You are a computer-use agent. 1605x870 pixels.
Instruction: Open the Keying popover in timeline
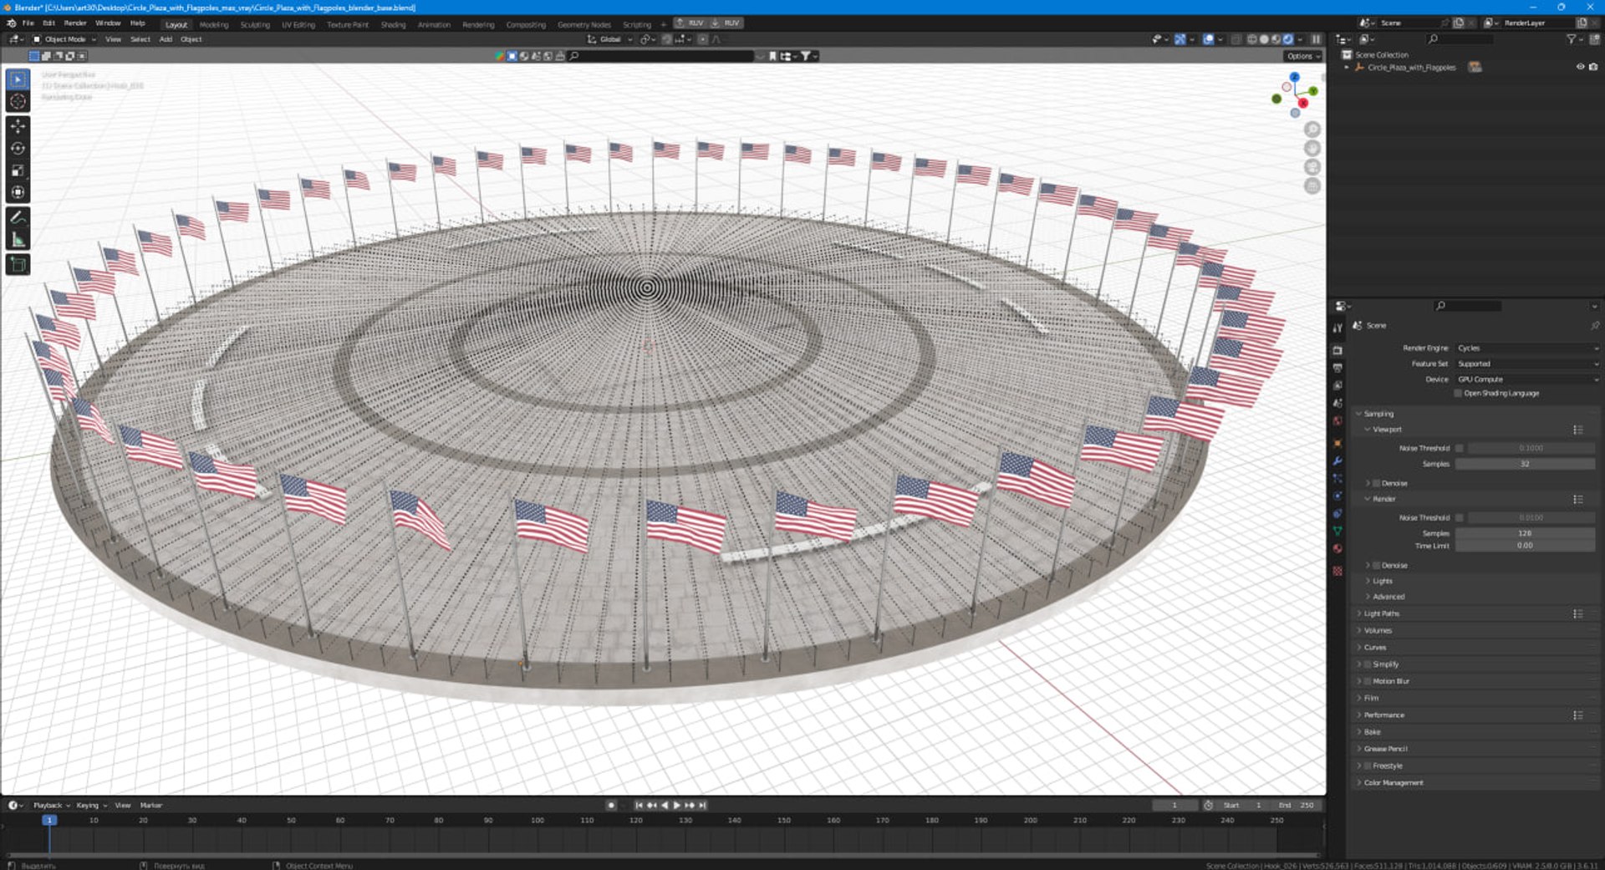[91, 806]
